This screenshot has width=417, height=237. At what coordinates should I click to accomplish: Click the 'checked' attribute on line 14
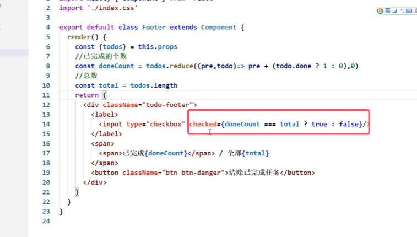[203, 124]
